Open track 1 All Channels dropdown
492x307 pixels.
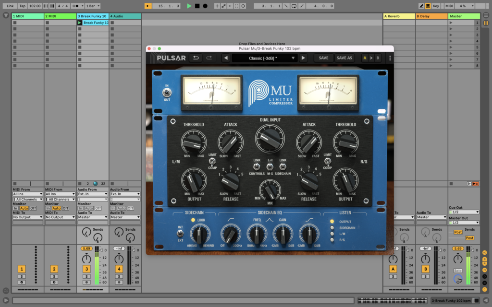(27, 199)
